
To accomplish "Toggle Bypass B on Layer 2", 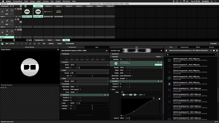I will coord(7,20).
